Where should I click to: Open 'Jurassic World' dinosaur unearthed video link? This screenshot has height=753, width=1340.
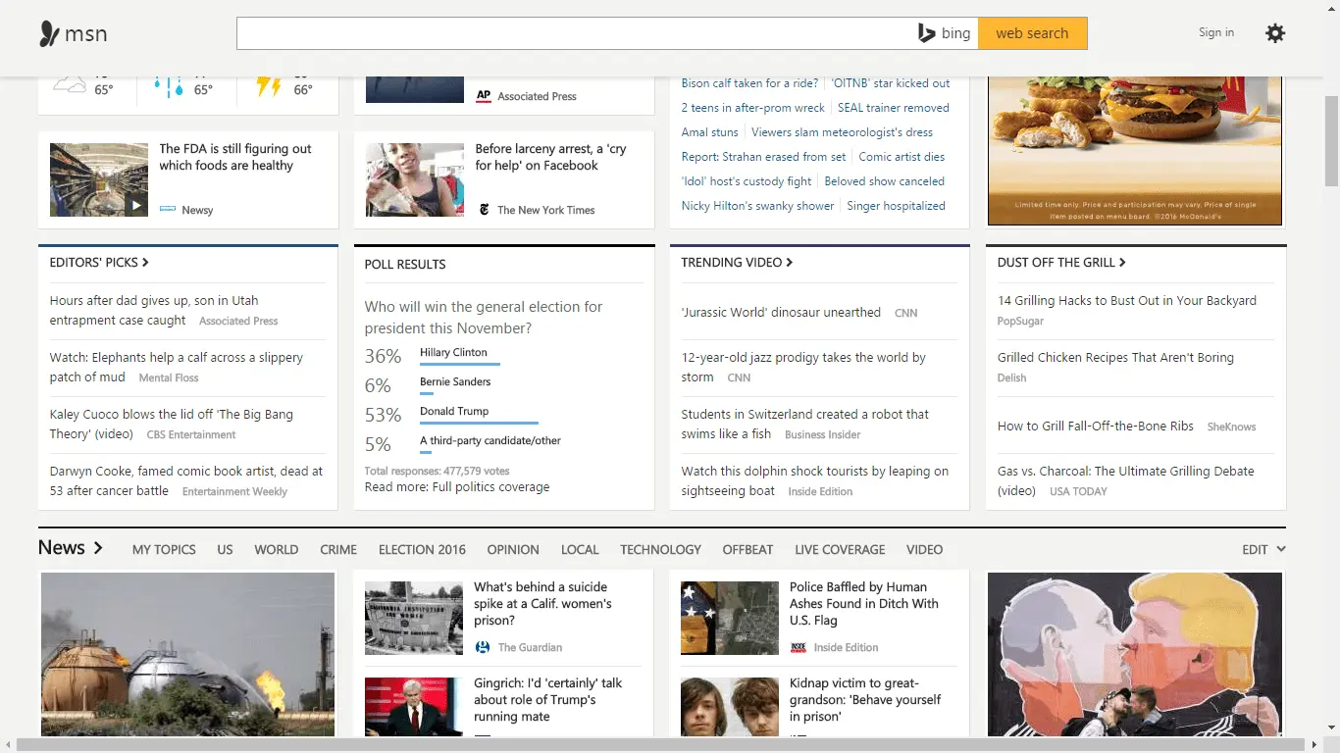click(781, 313)
